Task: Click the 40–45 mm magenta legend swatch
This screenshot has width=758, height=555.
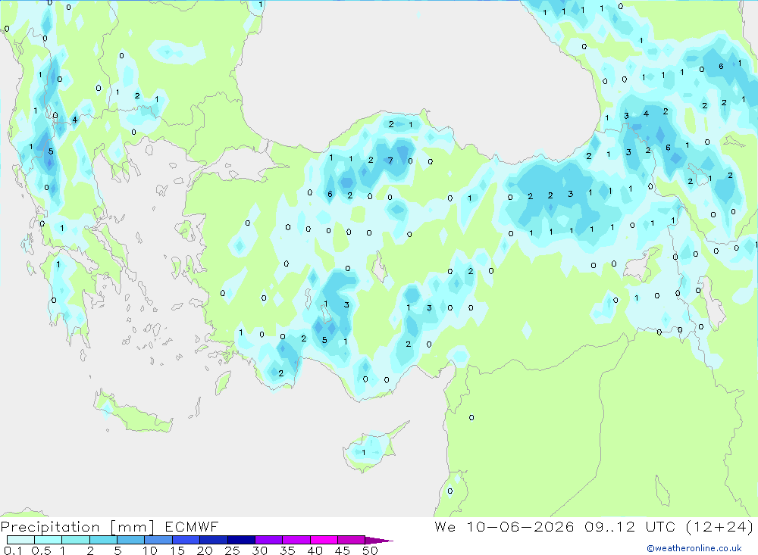Action: tap(324, 540)
